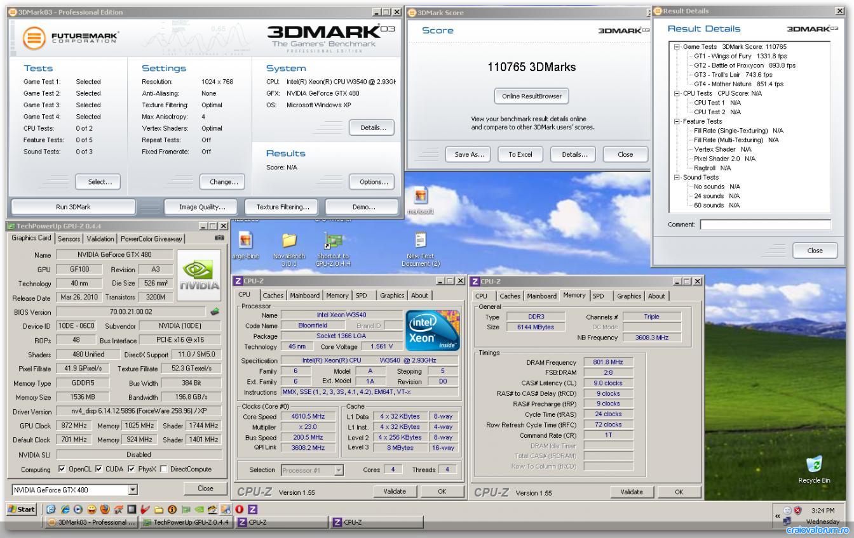Screen dimensions: 854x538
Task: Open the PowerColor Giveaway tab in GPU-Z
Action: click(151, 239)
